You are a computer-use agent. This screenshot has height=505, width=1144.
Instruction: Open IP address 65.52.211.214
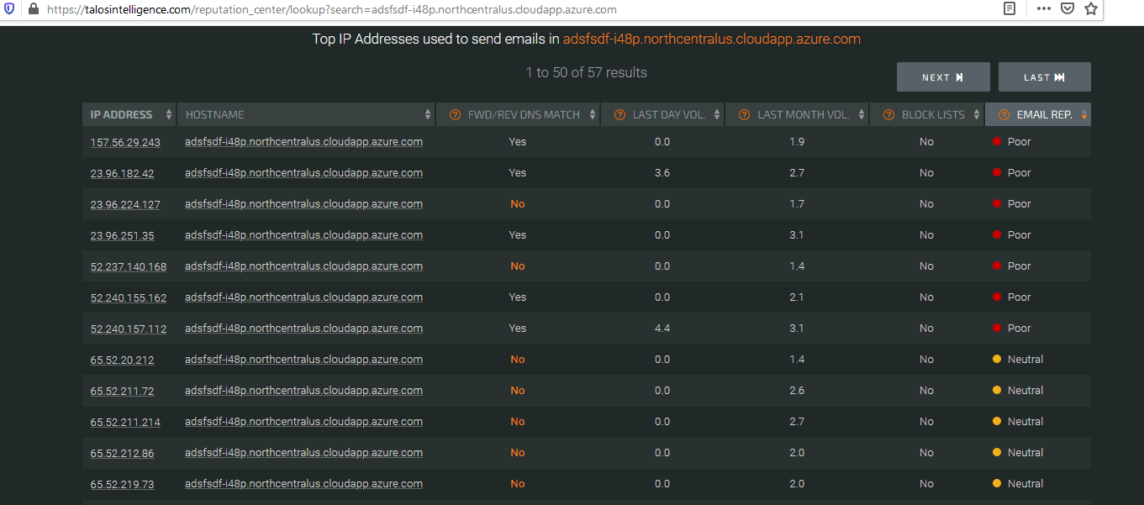125,423
